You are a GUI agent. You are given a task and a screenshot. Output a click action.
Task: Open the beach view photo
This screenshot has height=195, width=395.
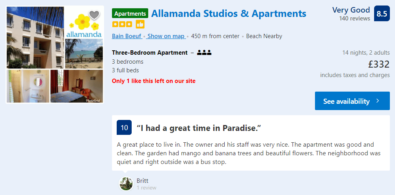tap(84, 54)
